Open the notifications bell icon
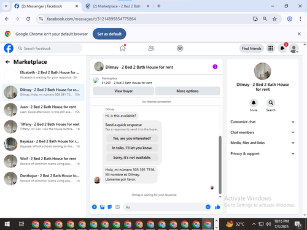 (282, 48)
